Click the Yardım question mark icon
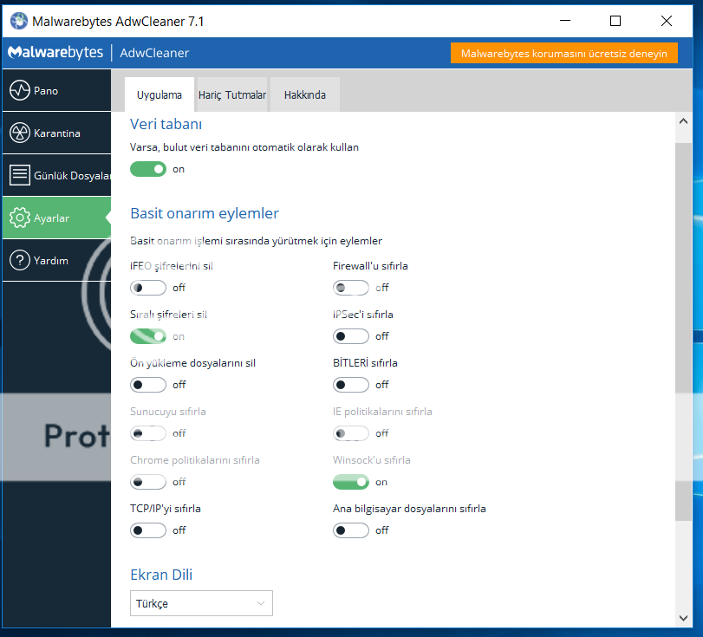This screenshot has height=637, width=703. pyautogui.click(x=19, y=261)
